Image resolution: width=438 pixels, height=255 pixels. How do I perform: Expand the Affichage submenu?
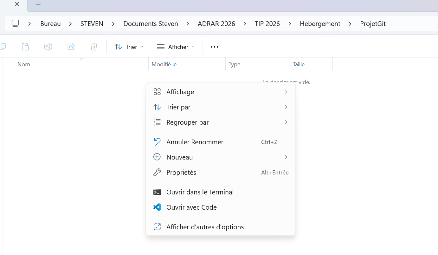tap(221, 92)
